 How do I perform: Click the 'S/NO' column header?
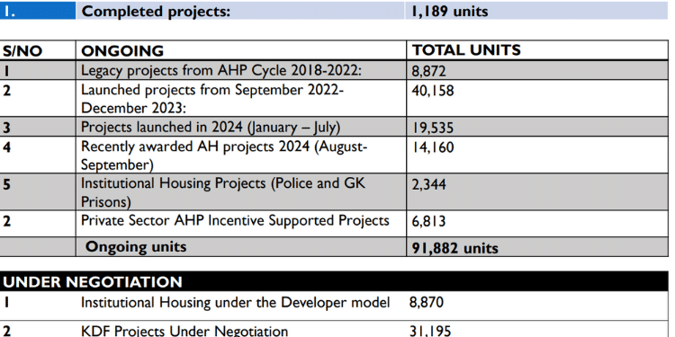click(x=22, y=51)
